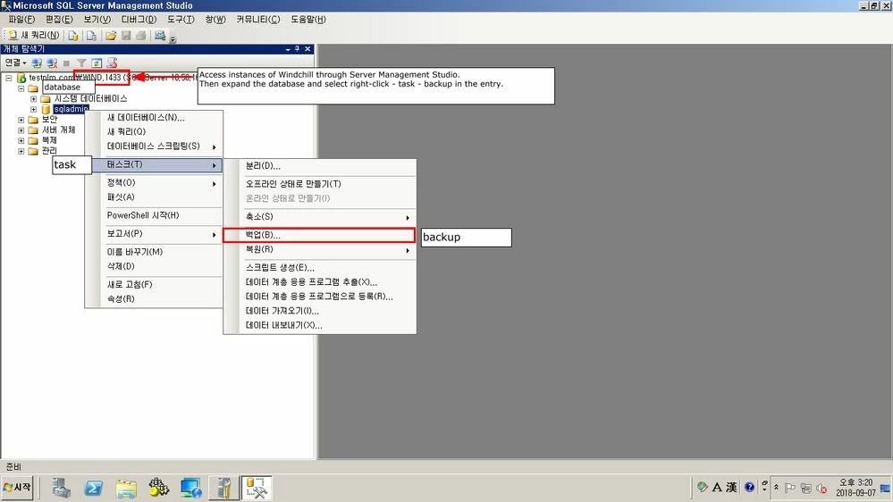The width and height of the screenshot is (893, 502).
Task: Click the scripting icon after the Refresh icon
Action: click(113, 63)
